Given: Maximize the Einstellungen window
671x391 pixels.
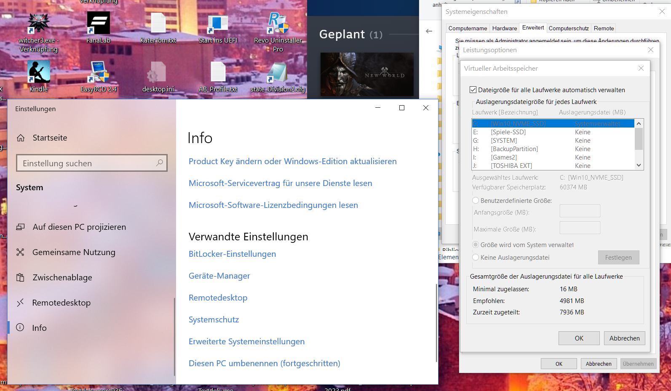Looking at the screenshot, I should click(402, 108).
